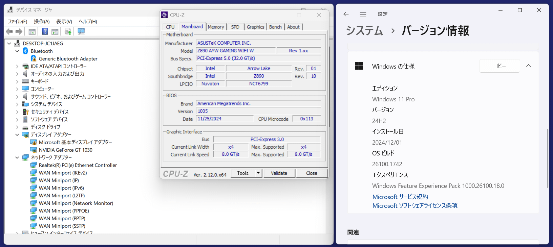
Task: Click the Device Manager forward arrow toolbar icon
Action: tap(19, 32)
